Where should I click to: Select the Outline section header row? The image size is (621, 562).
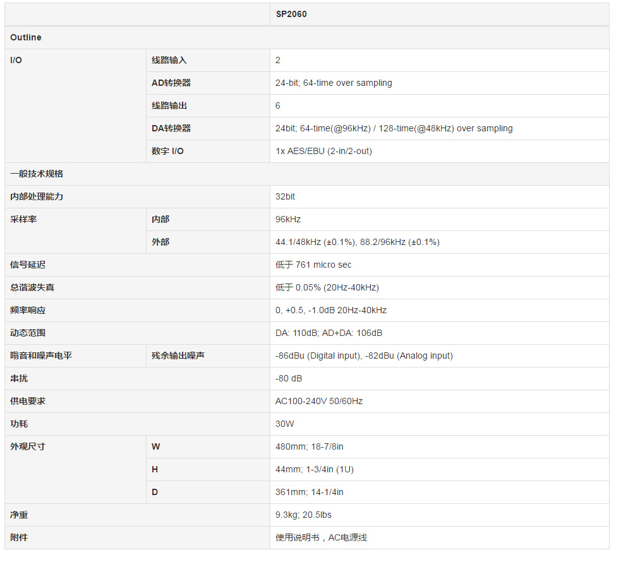[26, 37]
